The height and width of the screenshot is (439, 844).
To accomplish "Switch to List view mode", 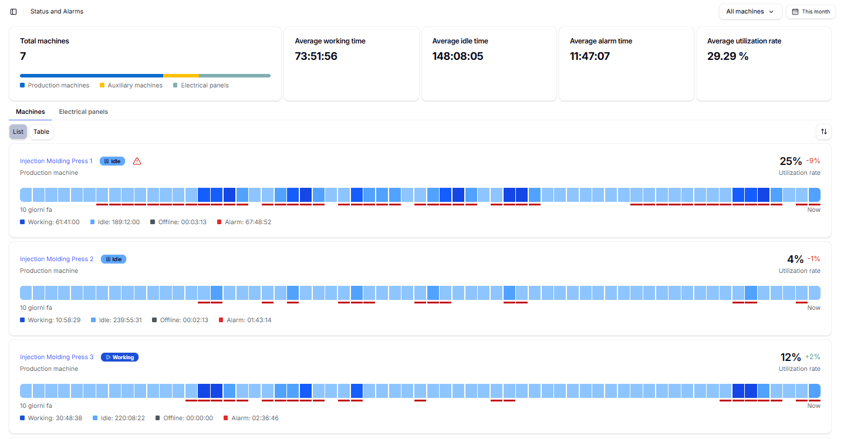I will point(18,131).
